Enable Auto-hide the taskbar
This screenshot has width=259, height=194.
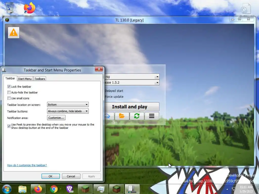pyautogui.click(x=9, y=92)
